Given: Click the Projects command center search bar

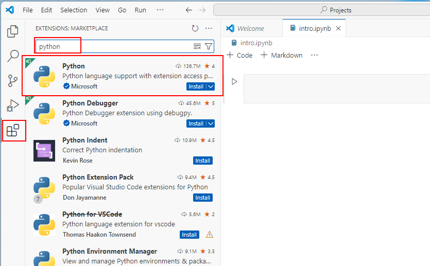Looking at the screenshot, I should click(x=322, y=10).
